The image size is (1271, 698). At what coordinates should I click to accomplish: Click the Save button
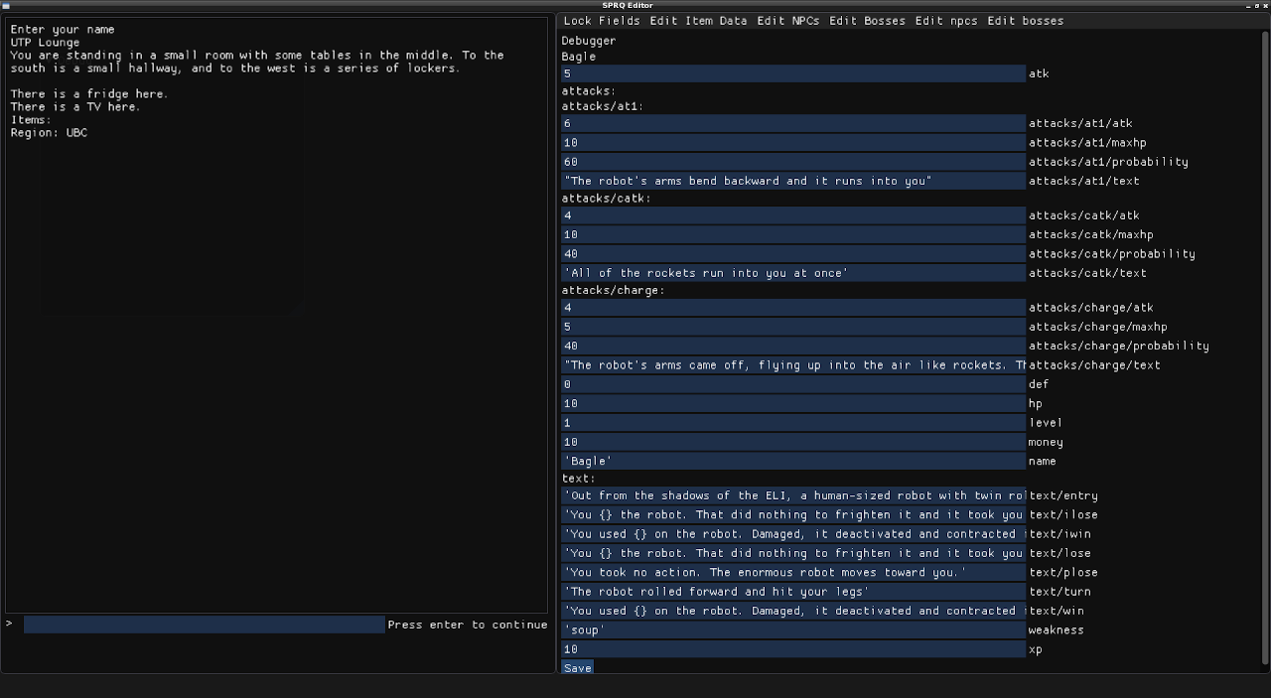(577, 668)
